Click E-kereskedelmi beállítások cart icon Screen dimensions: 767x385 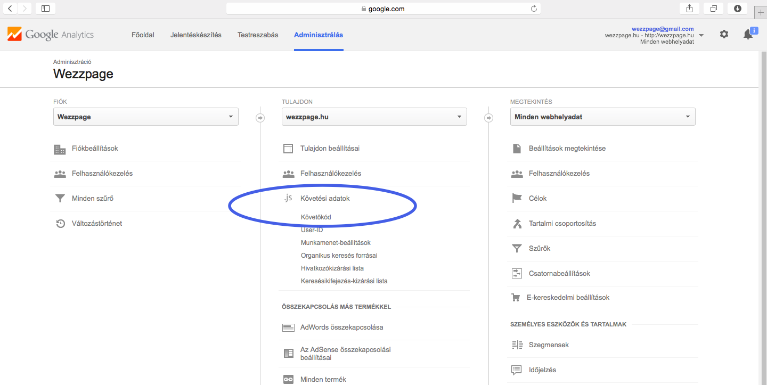click(x=516, y=298)
